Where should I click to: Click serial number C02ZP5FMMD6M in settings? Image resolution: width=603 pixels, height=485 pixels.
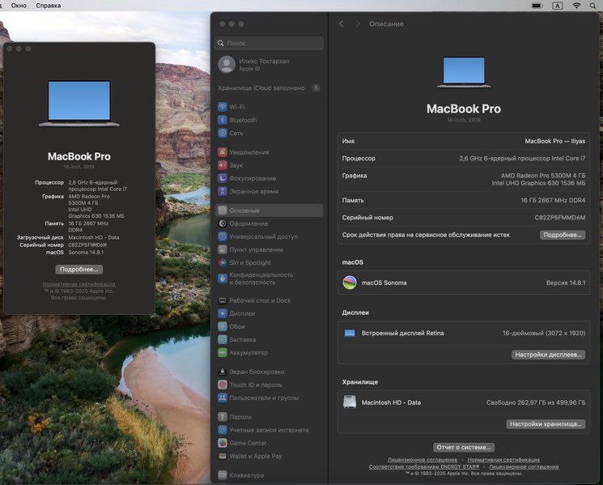[560, 218]
